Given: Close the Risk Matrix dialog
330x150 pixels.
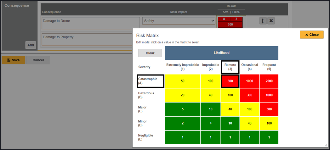Looking at the screenshot, I should pyautogui.click(x=312, y=35).
